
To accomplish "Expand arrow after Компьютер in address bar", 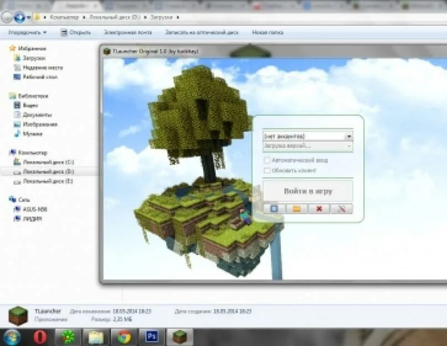I will coord(84,17).
